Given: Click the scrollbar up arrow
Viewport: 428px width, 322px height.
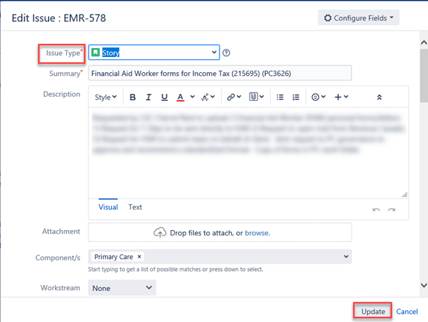Looking at the screenshot, I should (424, 43).
